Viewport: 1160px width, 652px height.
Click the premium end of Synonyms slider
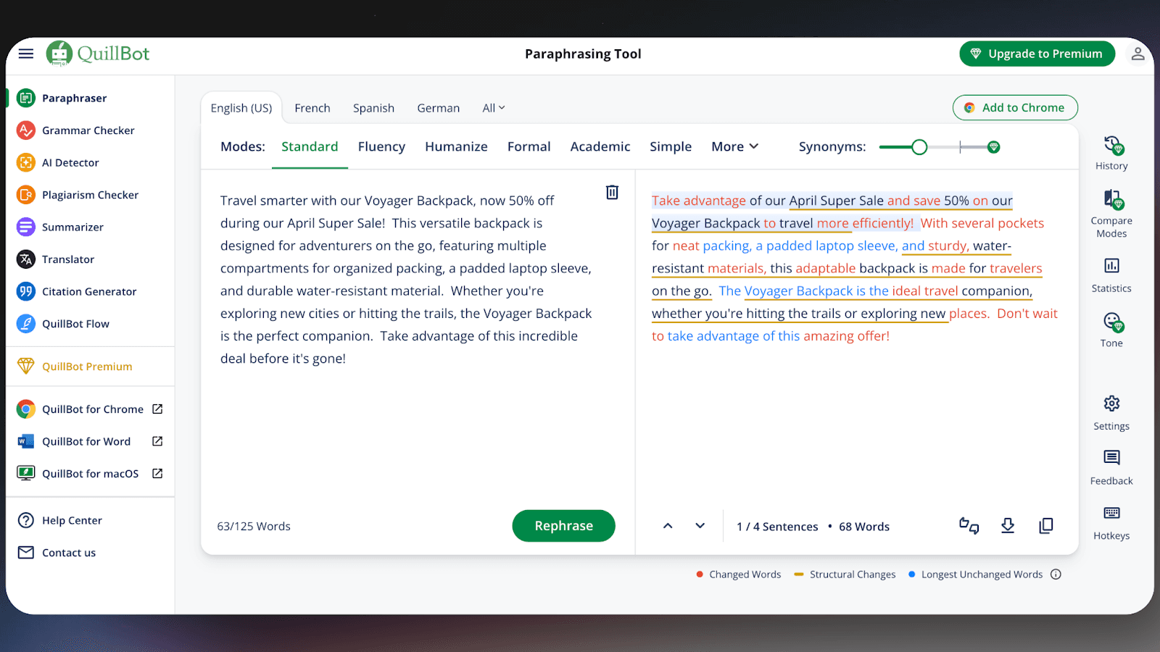click(994, 147)
